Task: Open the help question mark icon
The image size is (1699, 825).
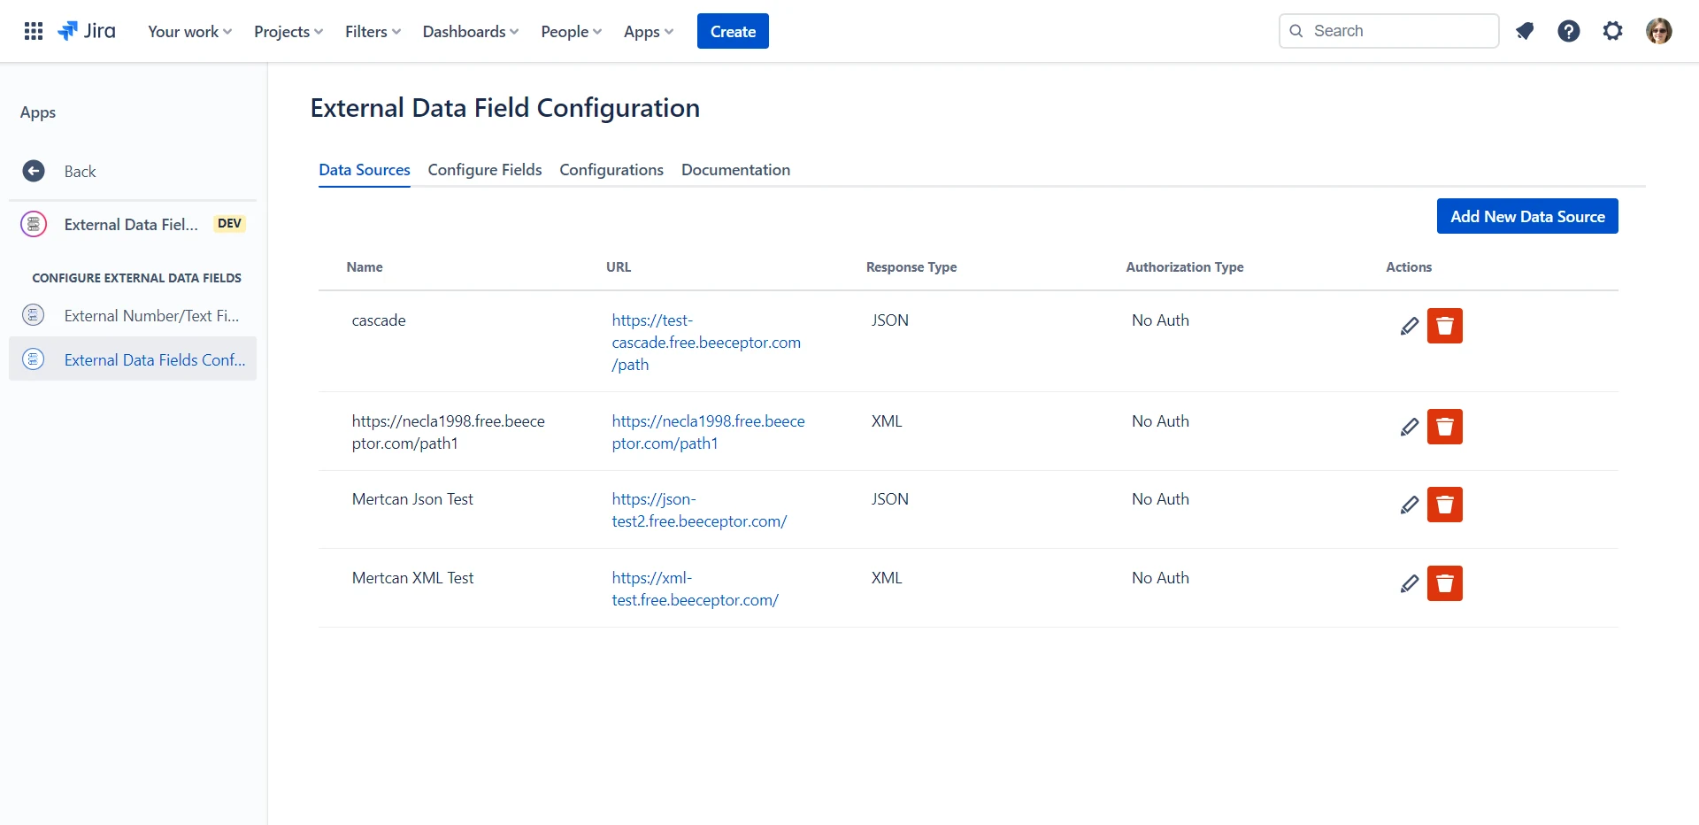Action: coord(1569,31)
